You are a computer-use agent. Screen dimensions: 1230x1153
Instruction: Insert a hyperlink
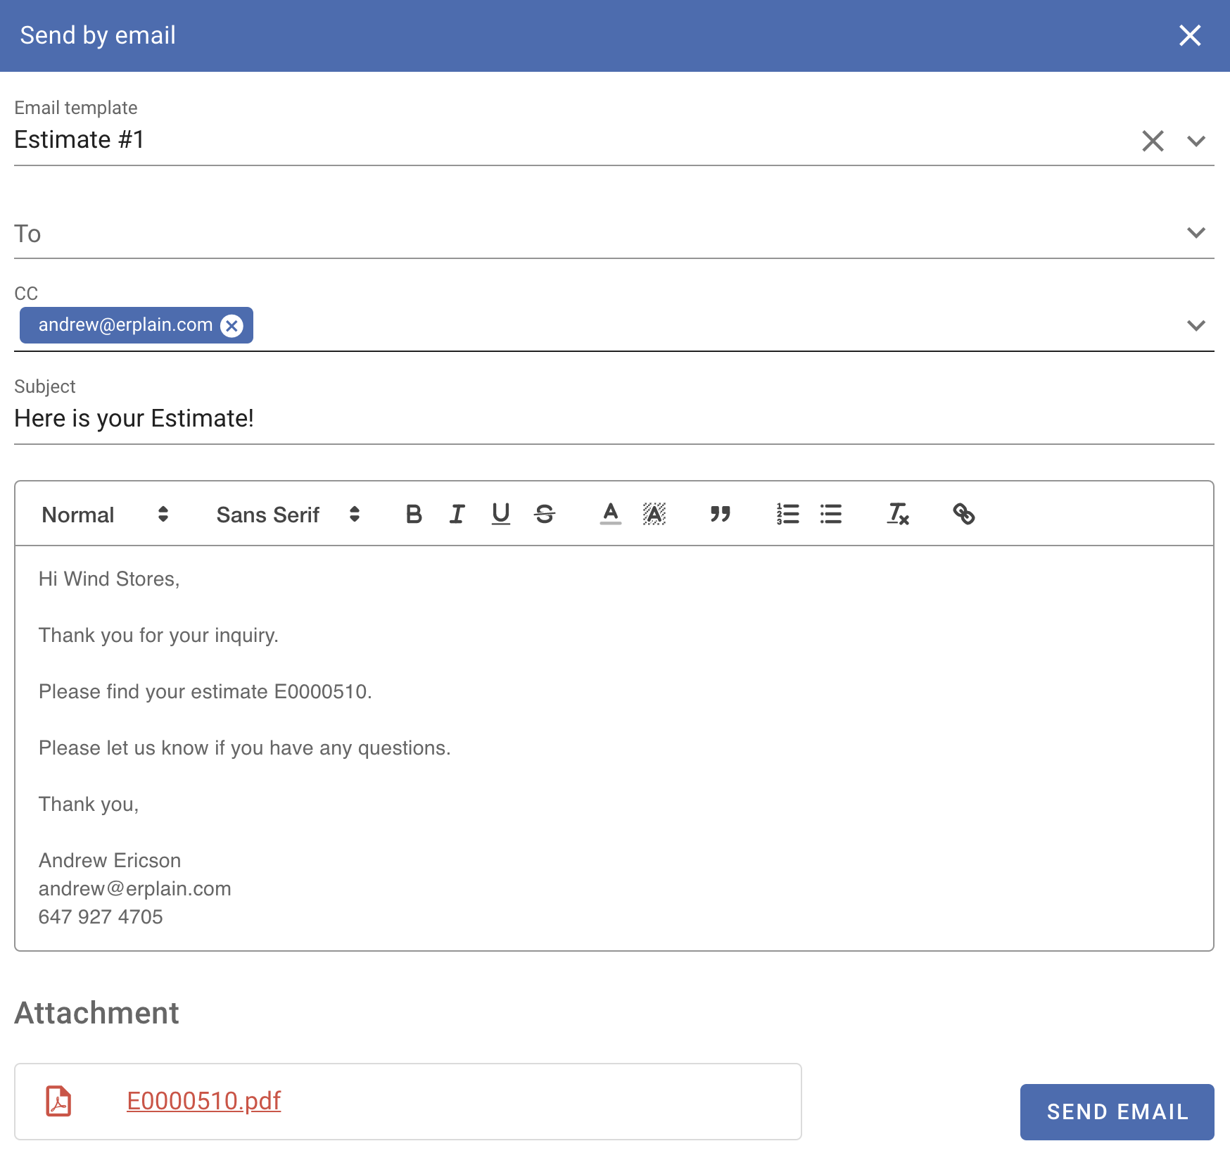tap(963, 515)
